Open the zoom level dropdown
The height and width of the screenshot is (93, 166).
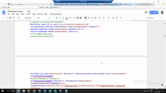pos(20,18)
